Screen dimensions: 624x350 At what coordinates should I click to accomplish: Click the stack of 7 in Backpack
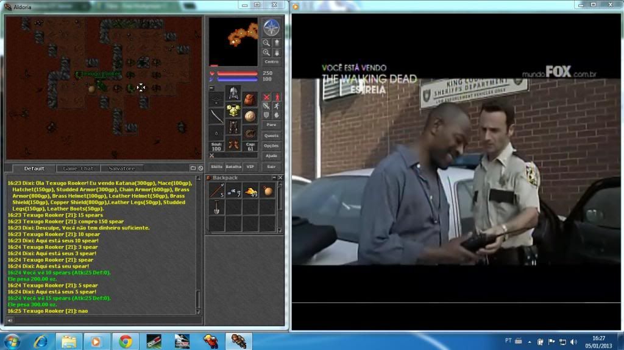click(x=233, y=191)
